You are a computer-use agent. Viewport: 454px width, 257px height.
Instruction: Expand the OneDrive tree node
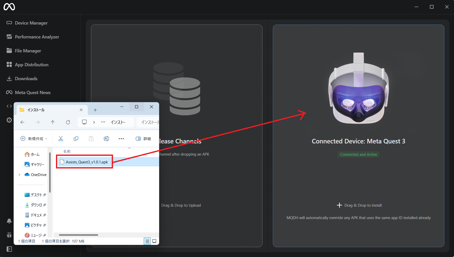tap(19, 175)
